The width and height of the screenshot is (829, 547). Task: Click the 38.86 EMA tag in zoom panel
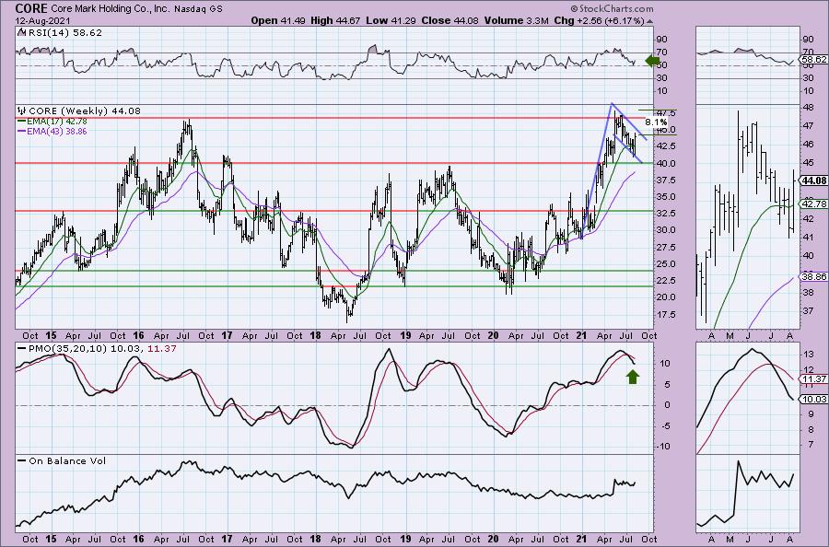813,276
